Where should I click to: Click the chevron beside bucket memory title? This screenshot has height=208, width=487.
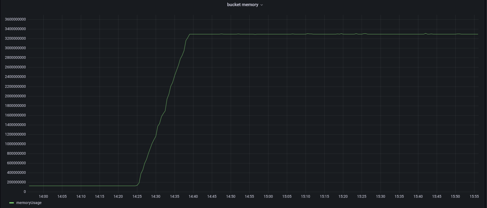[x=261, y=5]
